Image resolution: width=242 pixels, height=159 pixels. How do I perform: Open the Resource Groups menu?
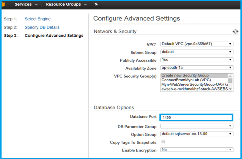tap(66, 4)
